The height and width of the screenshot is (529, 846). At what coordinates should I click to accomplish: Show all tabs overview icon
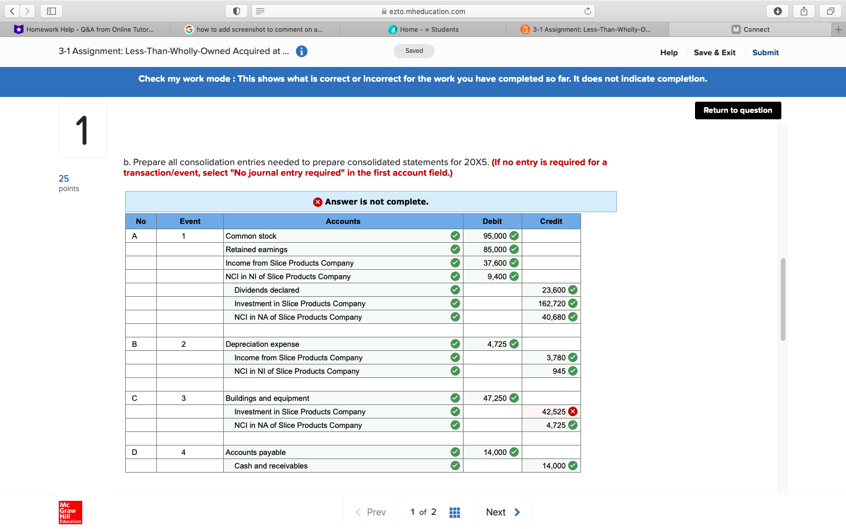830,11
